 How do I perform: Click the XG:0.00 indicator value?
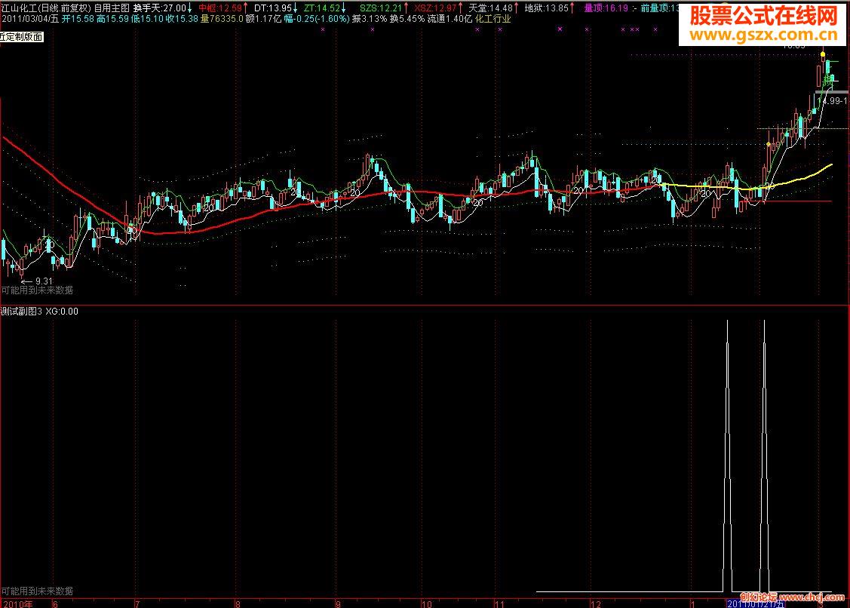[x=62, y=312]
